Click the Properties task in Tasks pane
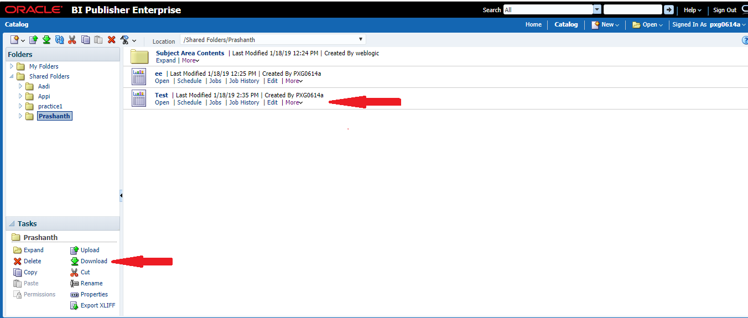Screen dimensions: 748x318 [89, 294]
